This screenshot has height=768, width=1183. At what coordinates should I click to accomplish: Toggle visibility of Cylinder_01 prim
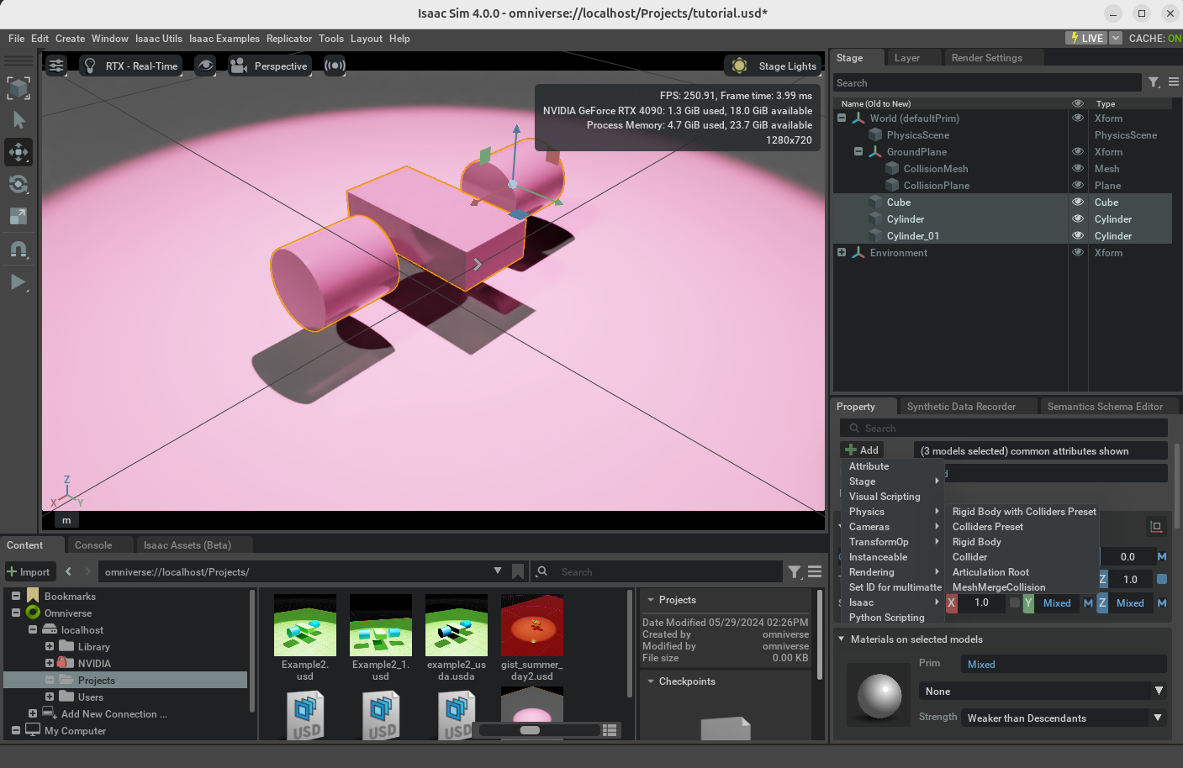coord(1077,236)
